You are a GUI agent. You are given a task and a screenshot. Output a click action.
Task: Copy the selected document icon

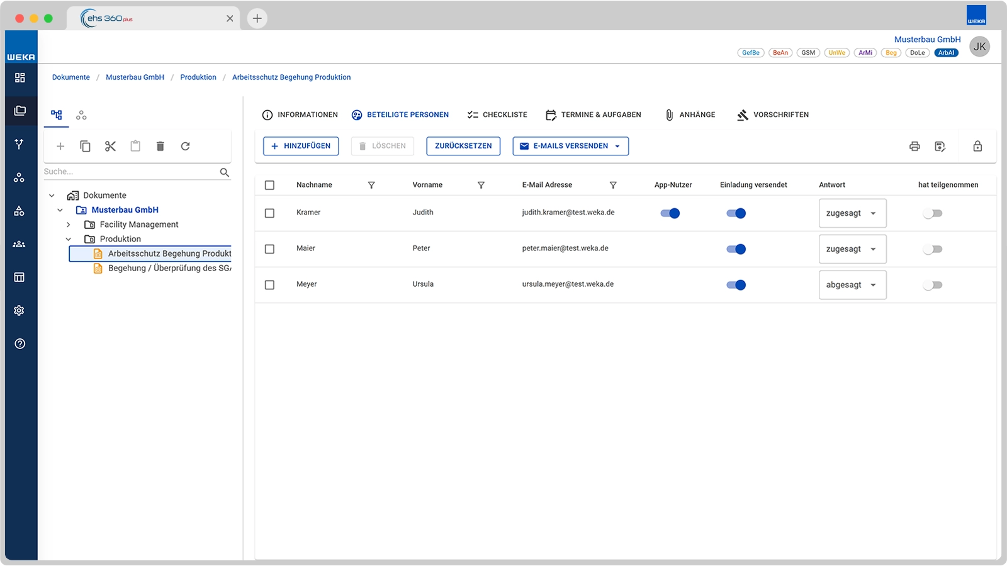tap(85, 147)
